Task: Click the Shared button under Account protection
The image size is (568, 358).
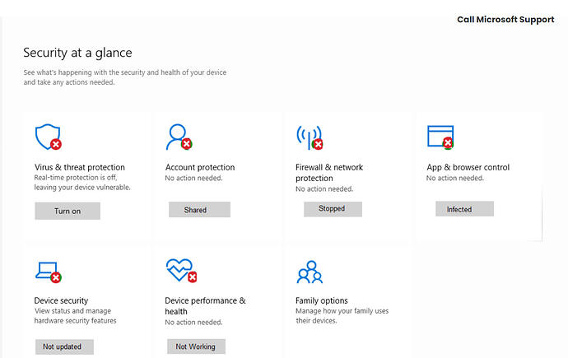Action: coord(199,210)
